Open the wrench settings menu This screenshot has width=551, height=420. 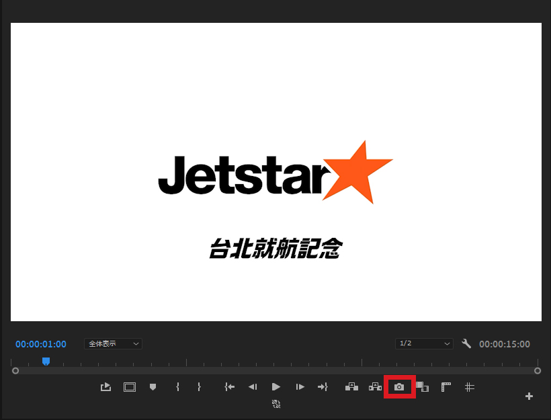(466, 344)
